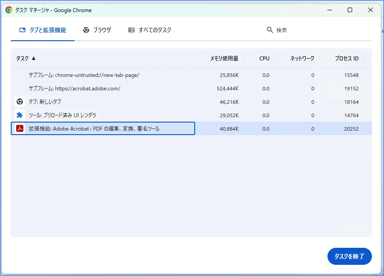Click the network value in the 新しいタブ row

click(313, 102)
